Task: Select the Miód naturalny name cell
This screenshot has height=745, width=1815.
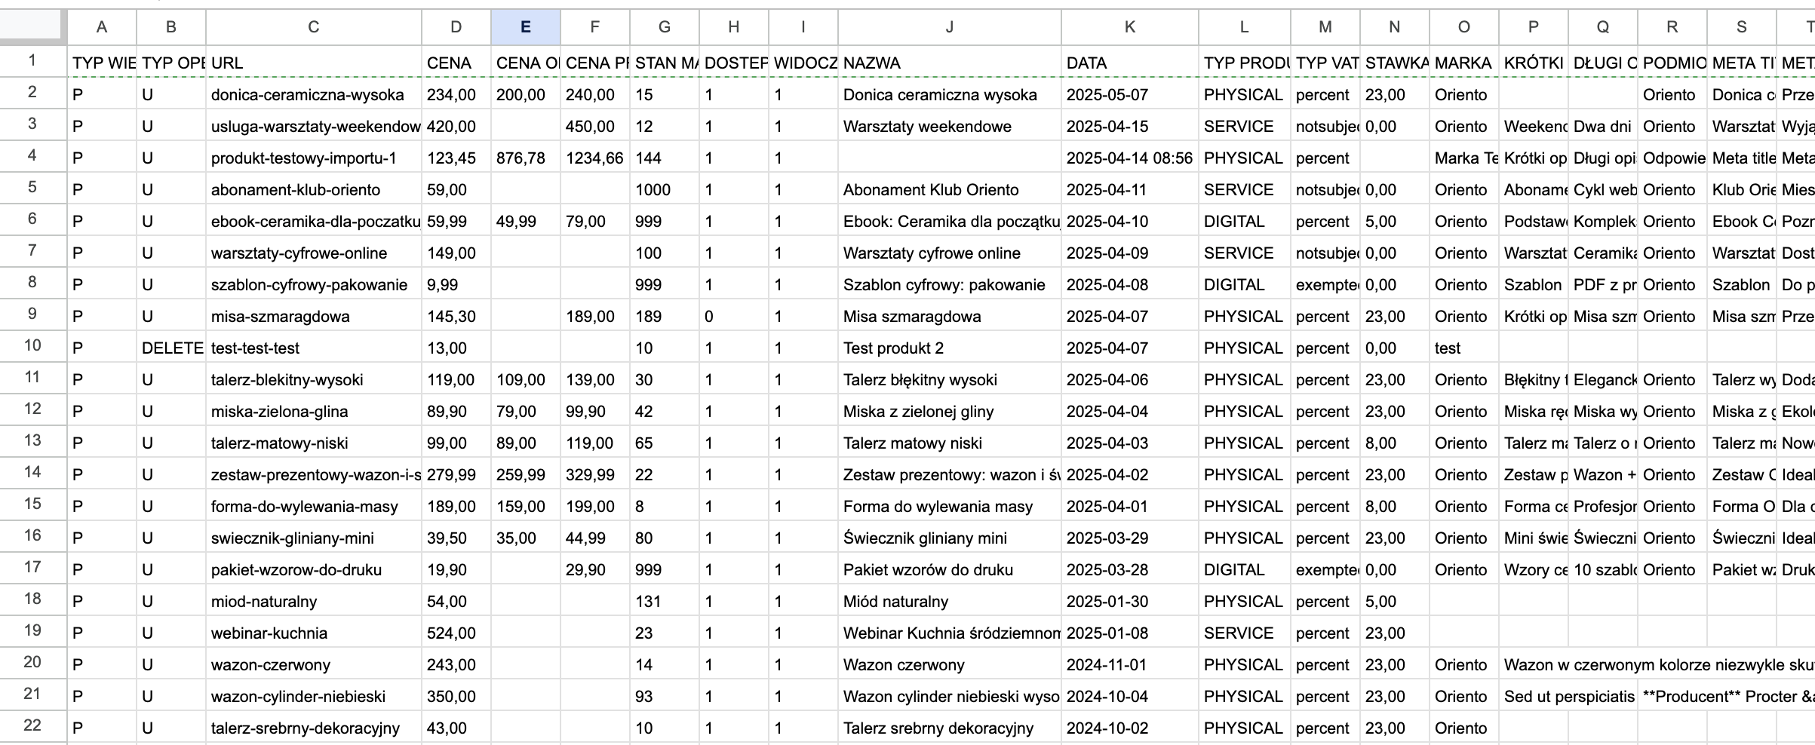Action: point(949,602)
